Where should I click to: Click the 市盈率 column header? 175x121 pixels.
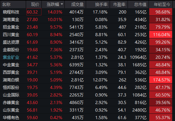click(x=119, y=4)
